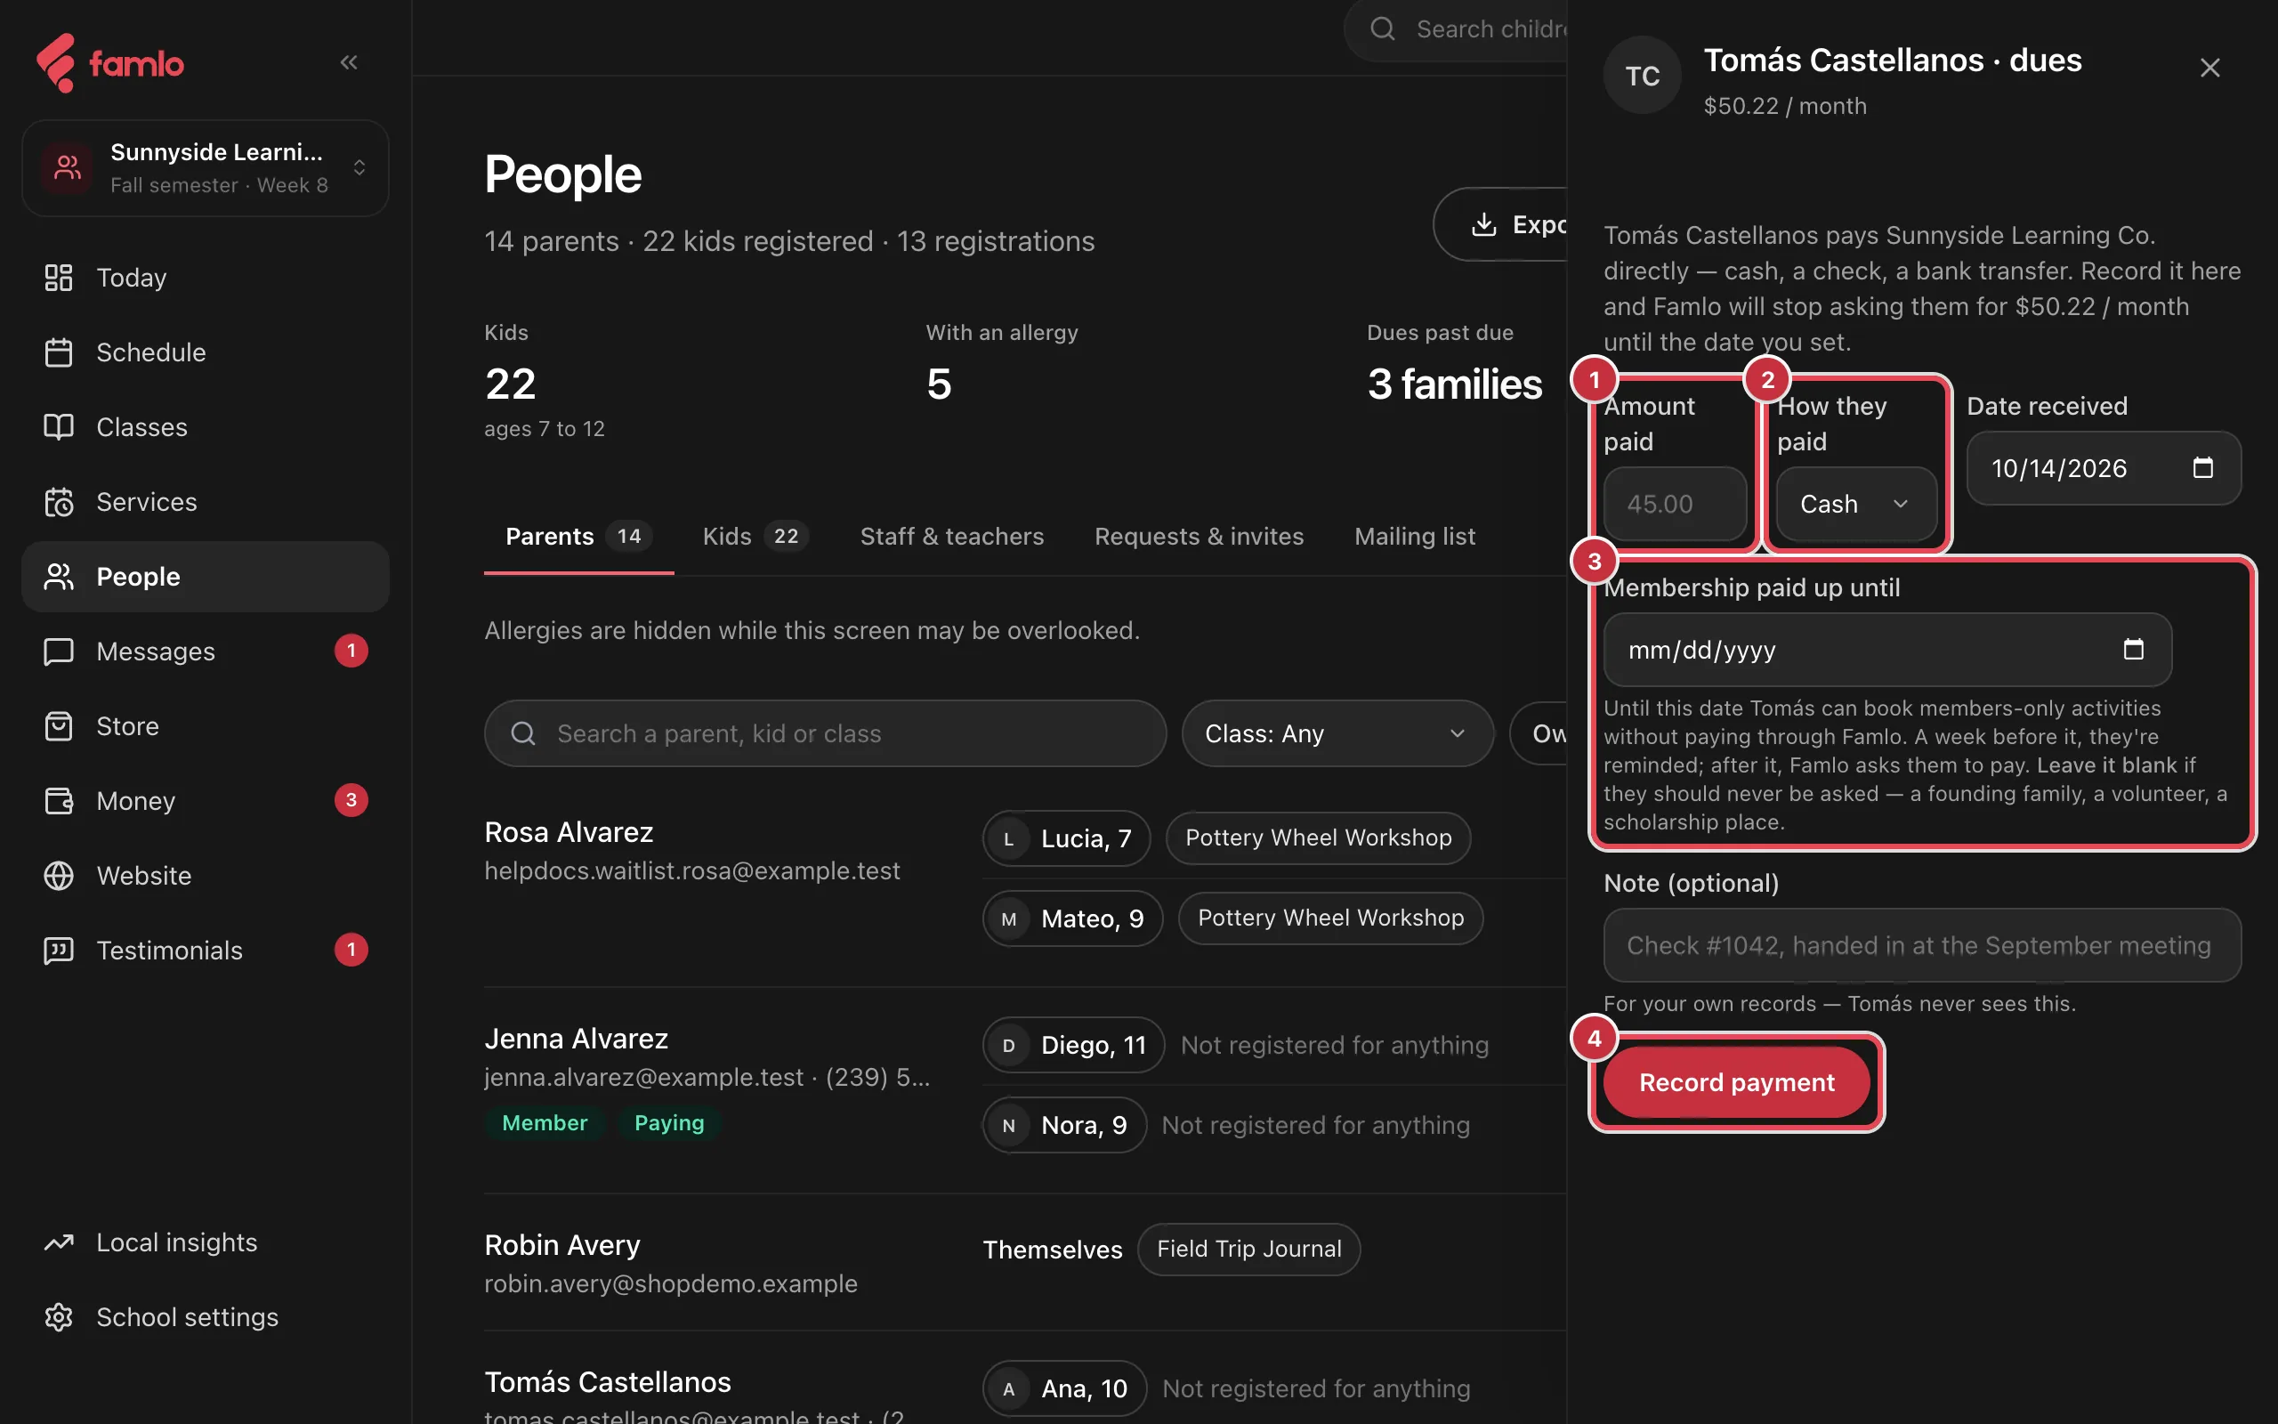Click the Jenna Alvarez parent name
The width and height of the screenshot is (2278, 1424).
576,1038
